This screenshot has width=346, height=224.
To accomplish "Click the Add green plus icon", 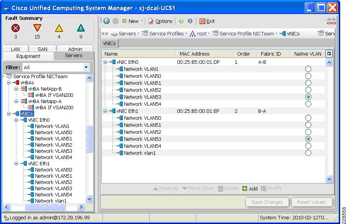I will pyautogui.click(x=245, y=189).
